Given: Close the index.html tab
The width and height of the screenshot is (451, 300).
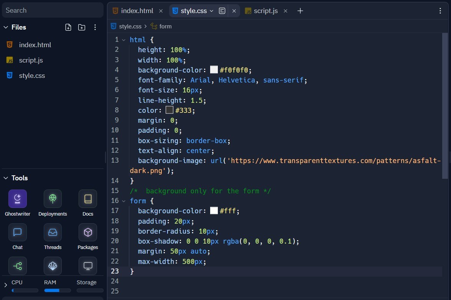Looking at the screenshot, I should [x=161, y=11].
